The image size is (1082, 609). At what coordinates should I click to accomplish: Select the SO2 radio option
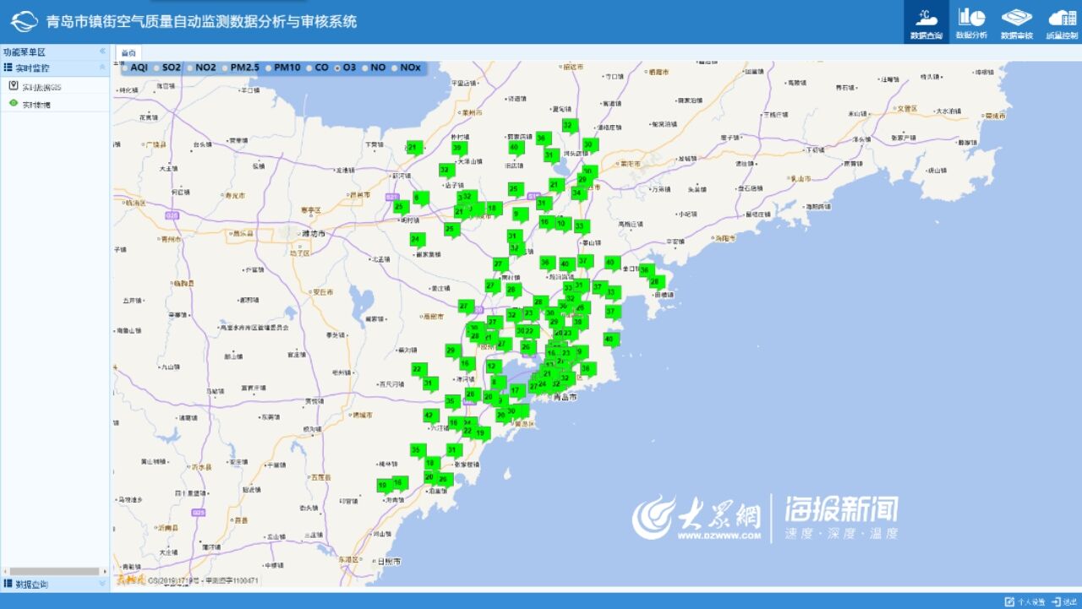click(157, 68)
